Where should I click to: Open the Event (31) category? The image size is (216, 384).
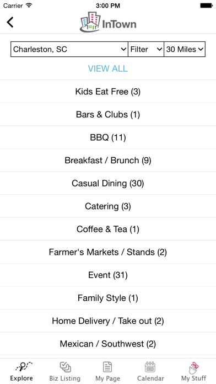[x=108, y=275]
